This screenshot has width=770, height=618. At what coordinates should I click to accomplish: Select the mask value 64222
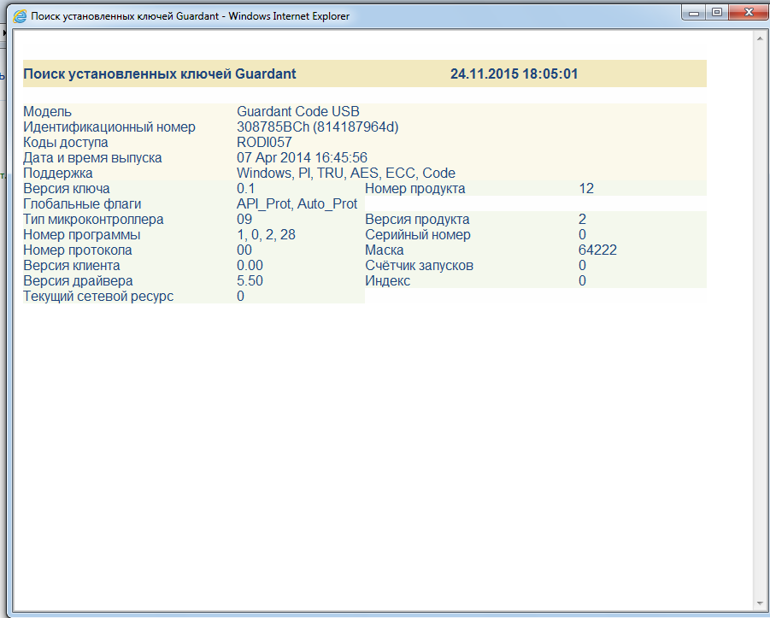click(597, 250)
